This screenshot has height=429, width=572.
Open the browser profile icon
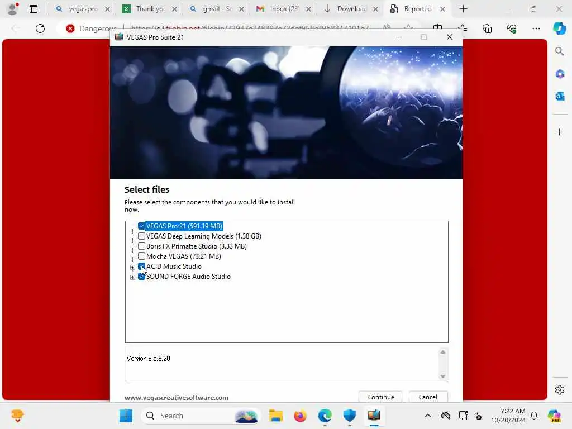click(13, 9)
